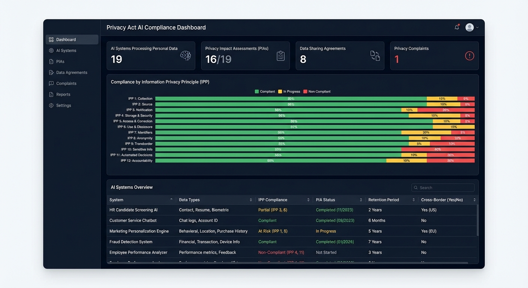Click the PIAs sidebar icon

51,61
